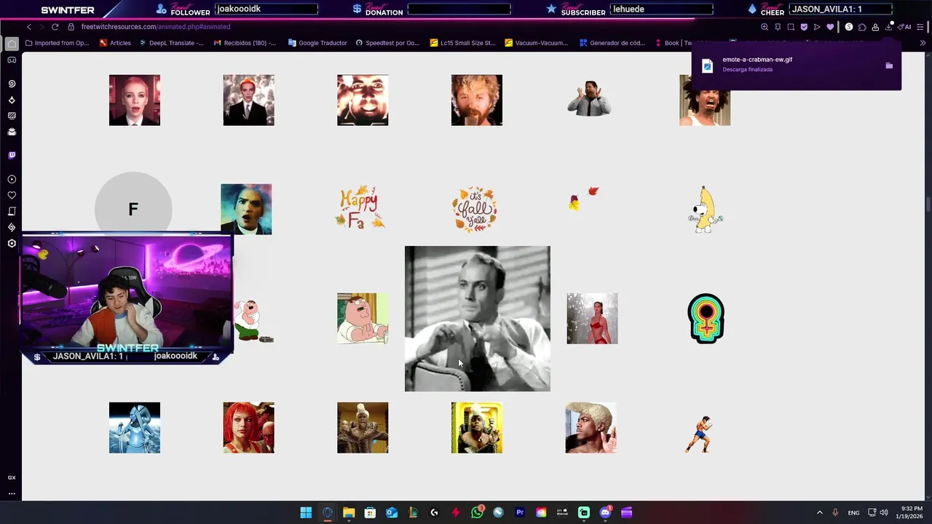Open sidebar heart bookmarks icon
The width and height of the screenshot is (932, 524).
pyautogui.click(x=12, y=195)
